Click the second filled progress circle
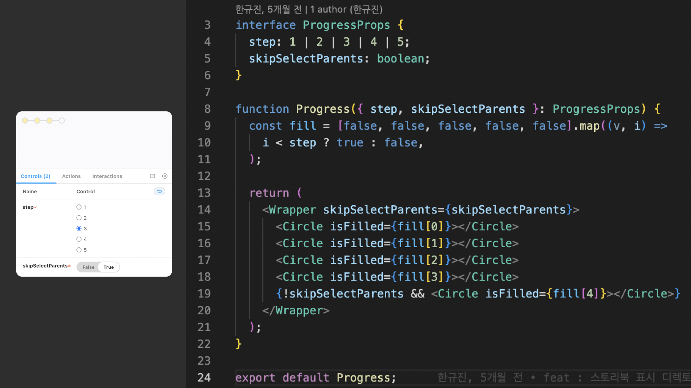Image resolution: width=691 pixels, height=388 pixels. click(x=37, y=121)
